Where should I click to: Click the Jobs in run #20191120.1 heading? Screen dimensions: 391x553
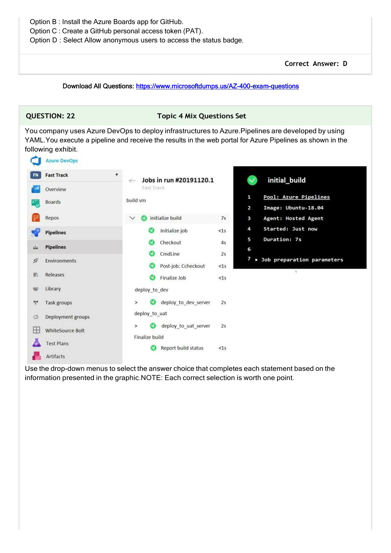(178, 180)
